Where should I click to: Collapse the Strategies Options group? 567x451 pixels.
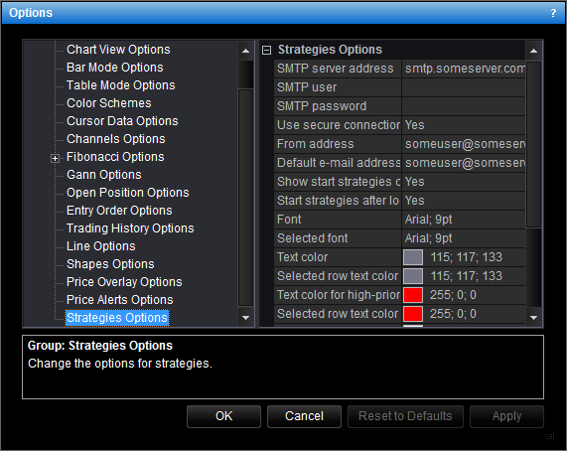[x=266, y=50]
